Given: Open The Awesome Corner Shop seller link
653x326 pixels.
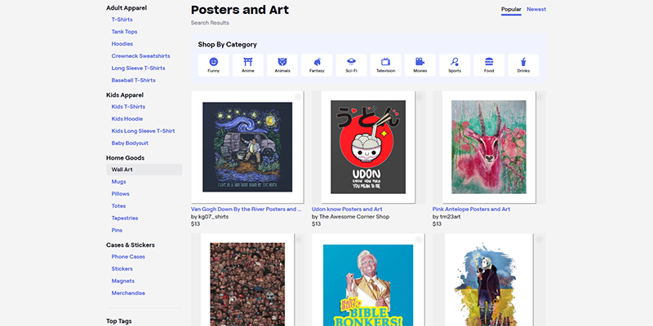Looking at the screenshot, I should (x=358, y=217).
